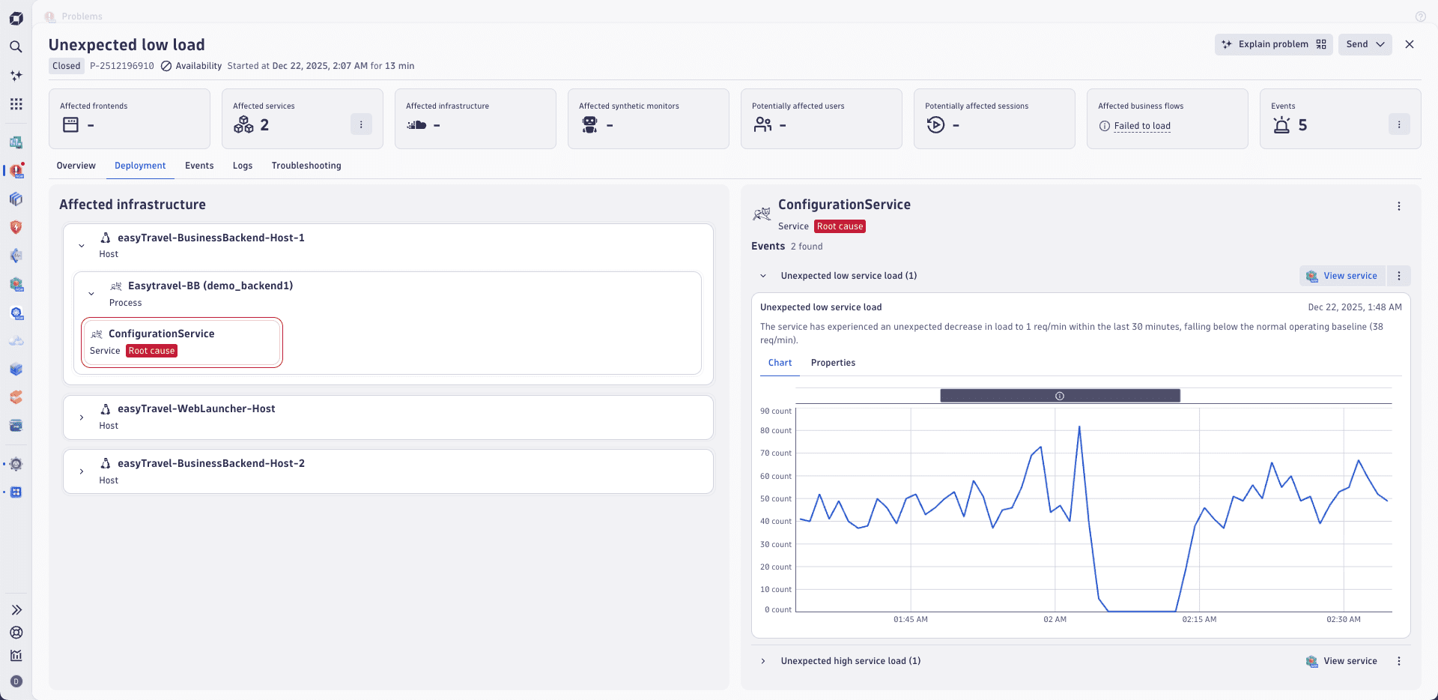
Task: Click the help lifebuoy icon at sidebar bottom
Action: pos(16,633)
